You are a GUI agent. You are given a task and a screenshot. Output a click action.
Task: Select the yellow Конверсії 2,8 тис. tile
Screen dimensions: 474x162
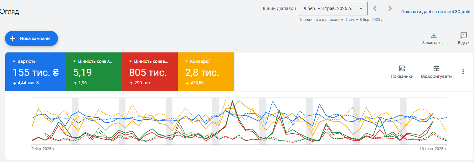206,72
